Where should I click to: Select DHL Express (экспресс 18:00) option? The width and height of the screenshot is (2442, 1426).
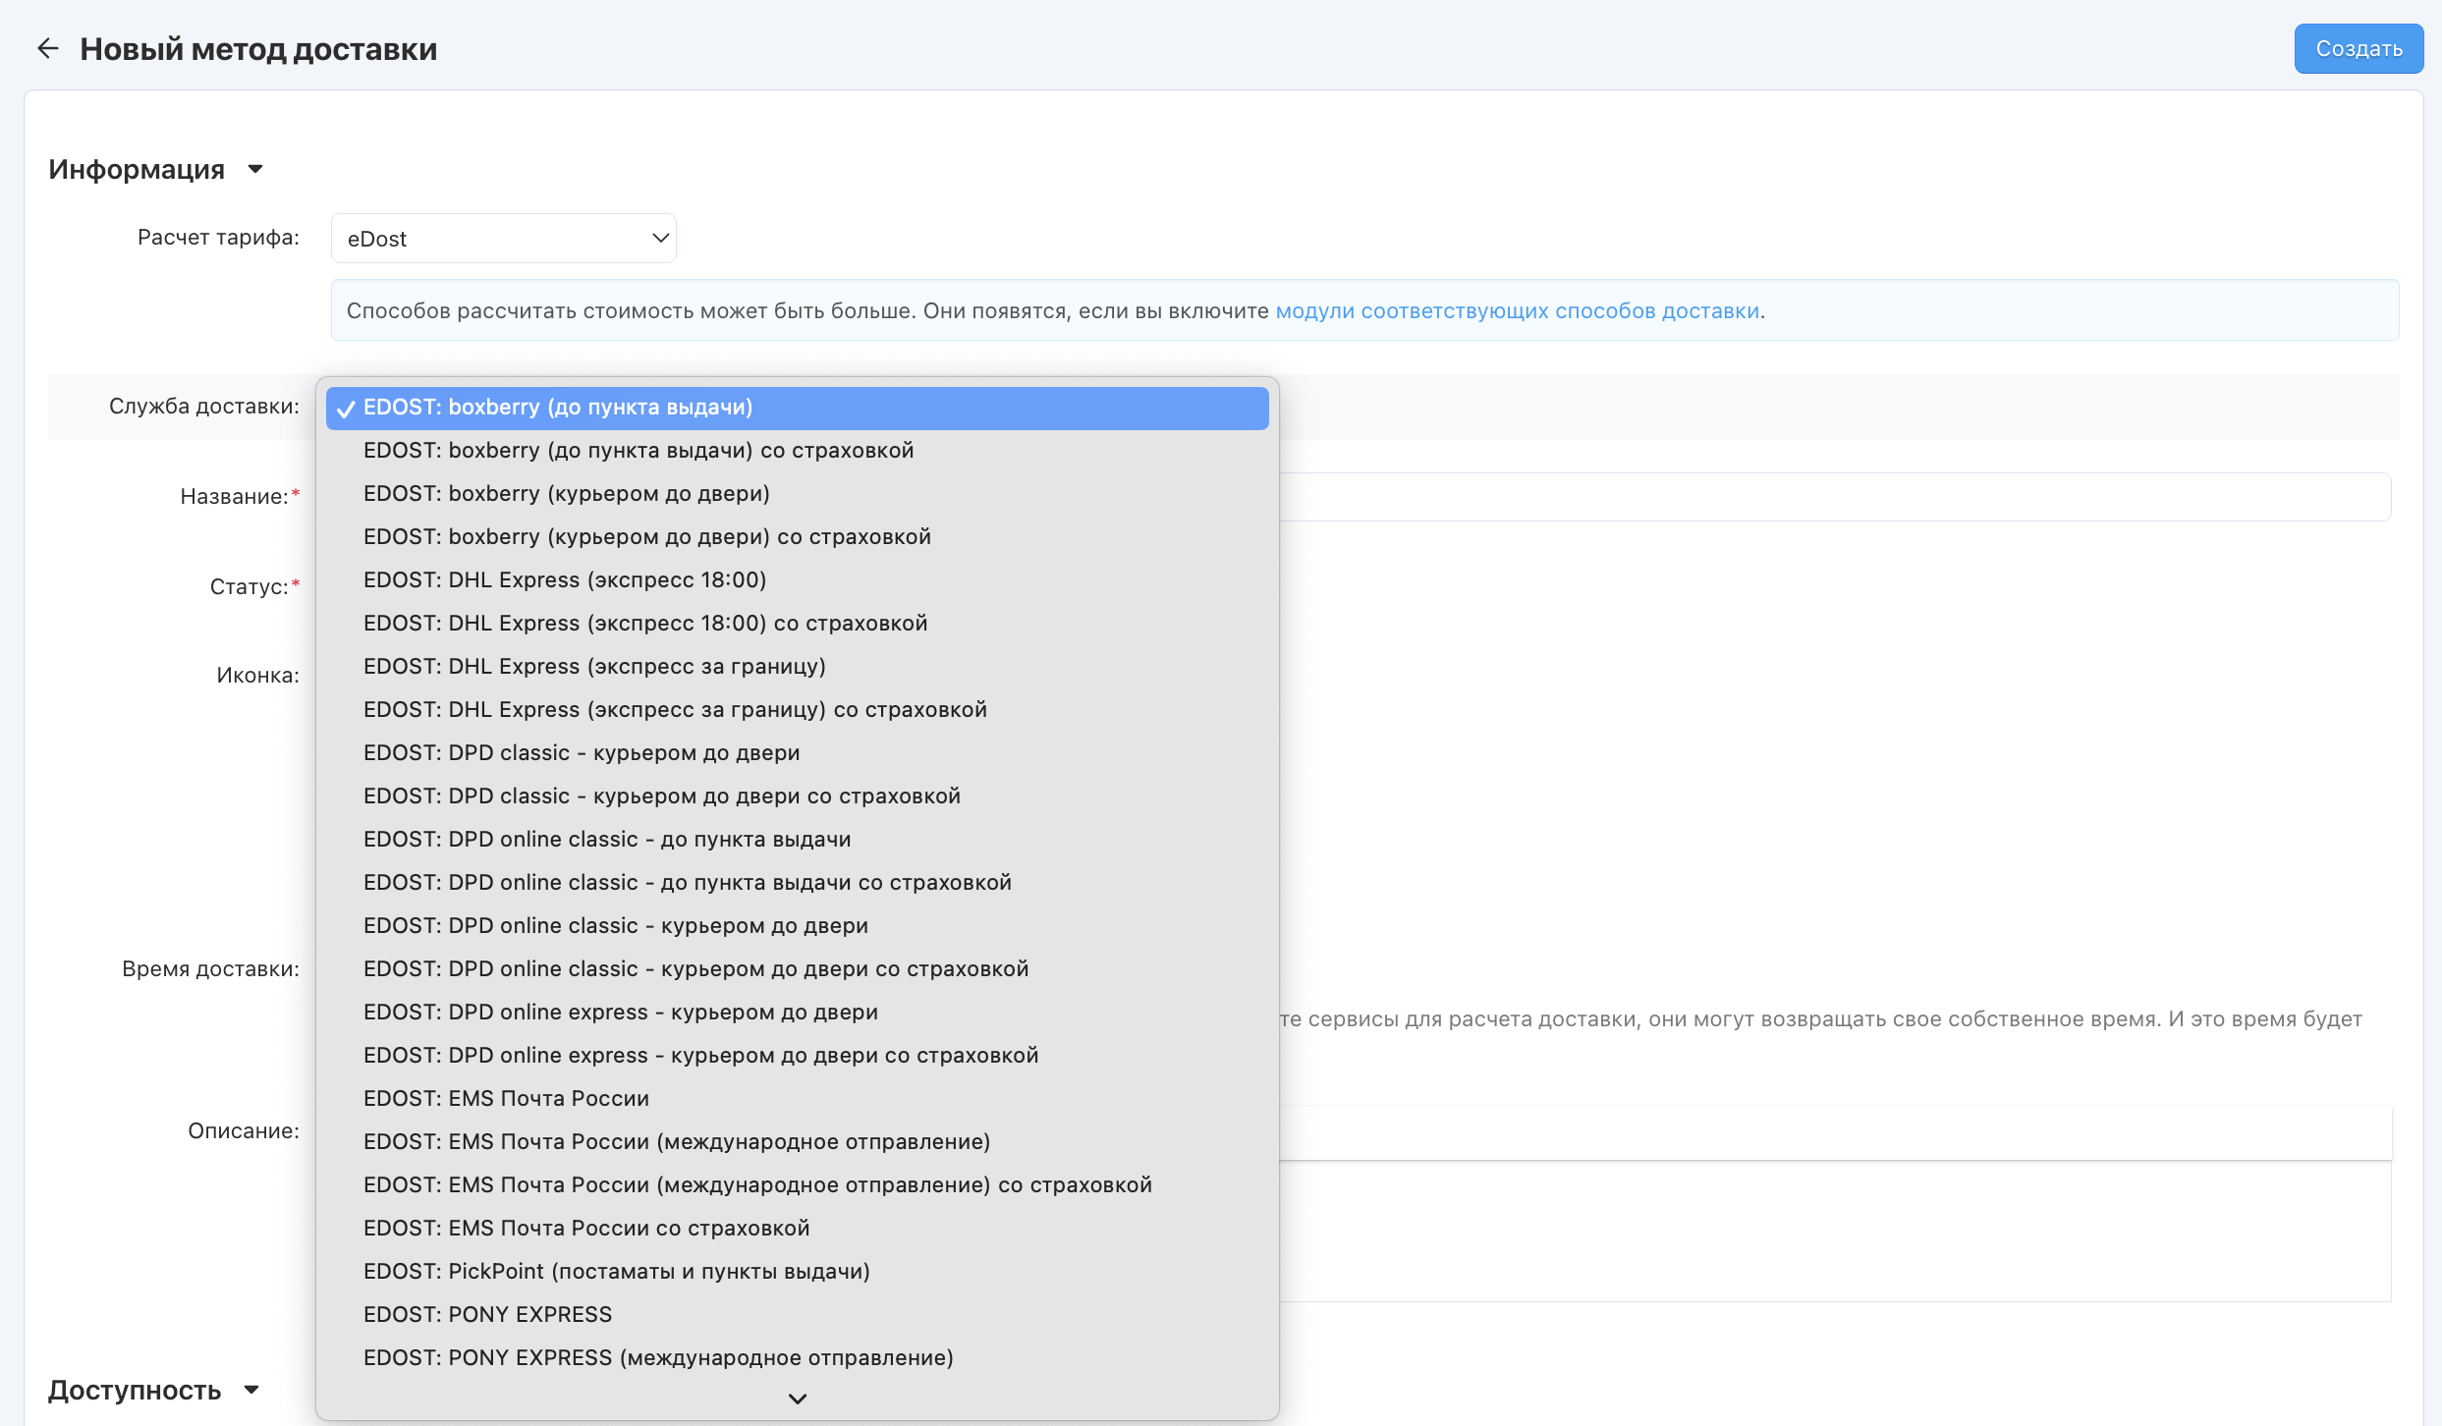(x=564, y=580)
